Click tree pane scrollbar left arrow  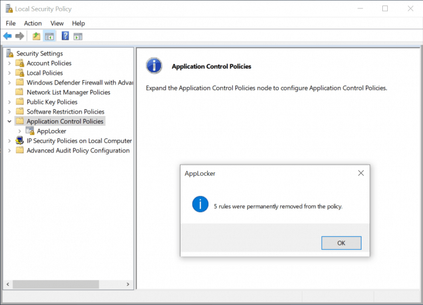(x=8, y=284)
